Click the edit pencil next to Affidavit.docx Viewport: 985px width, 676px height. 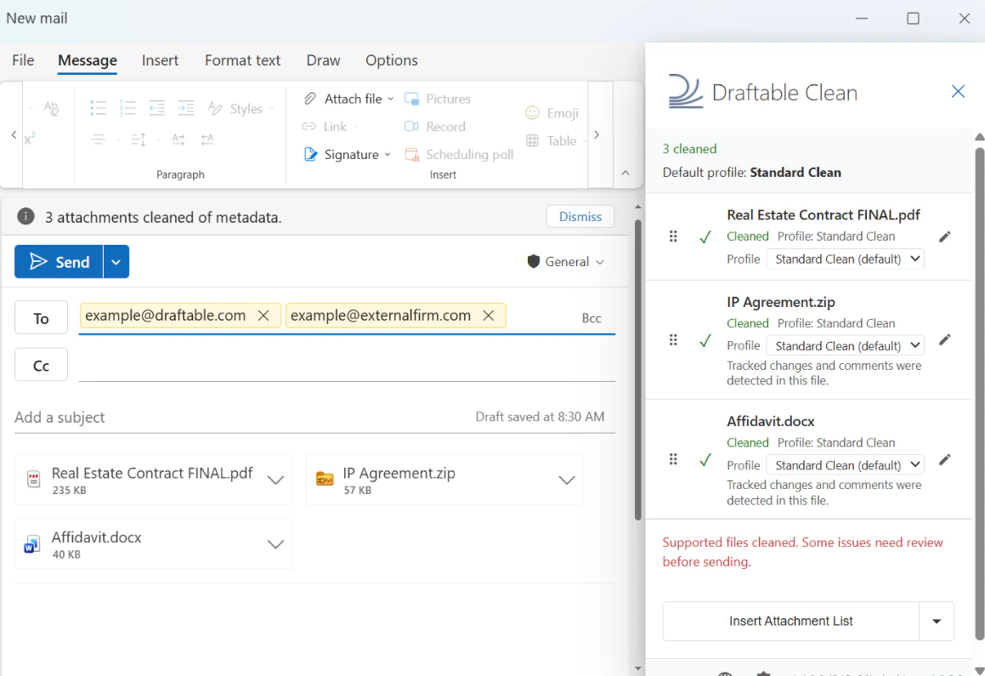(x=944, y=459)
